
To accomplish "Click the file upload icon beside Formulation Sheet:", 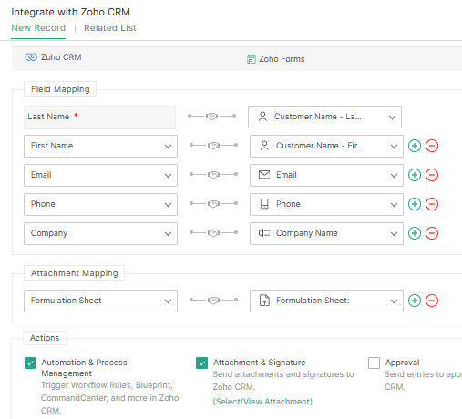I will point(264,301).
